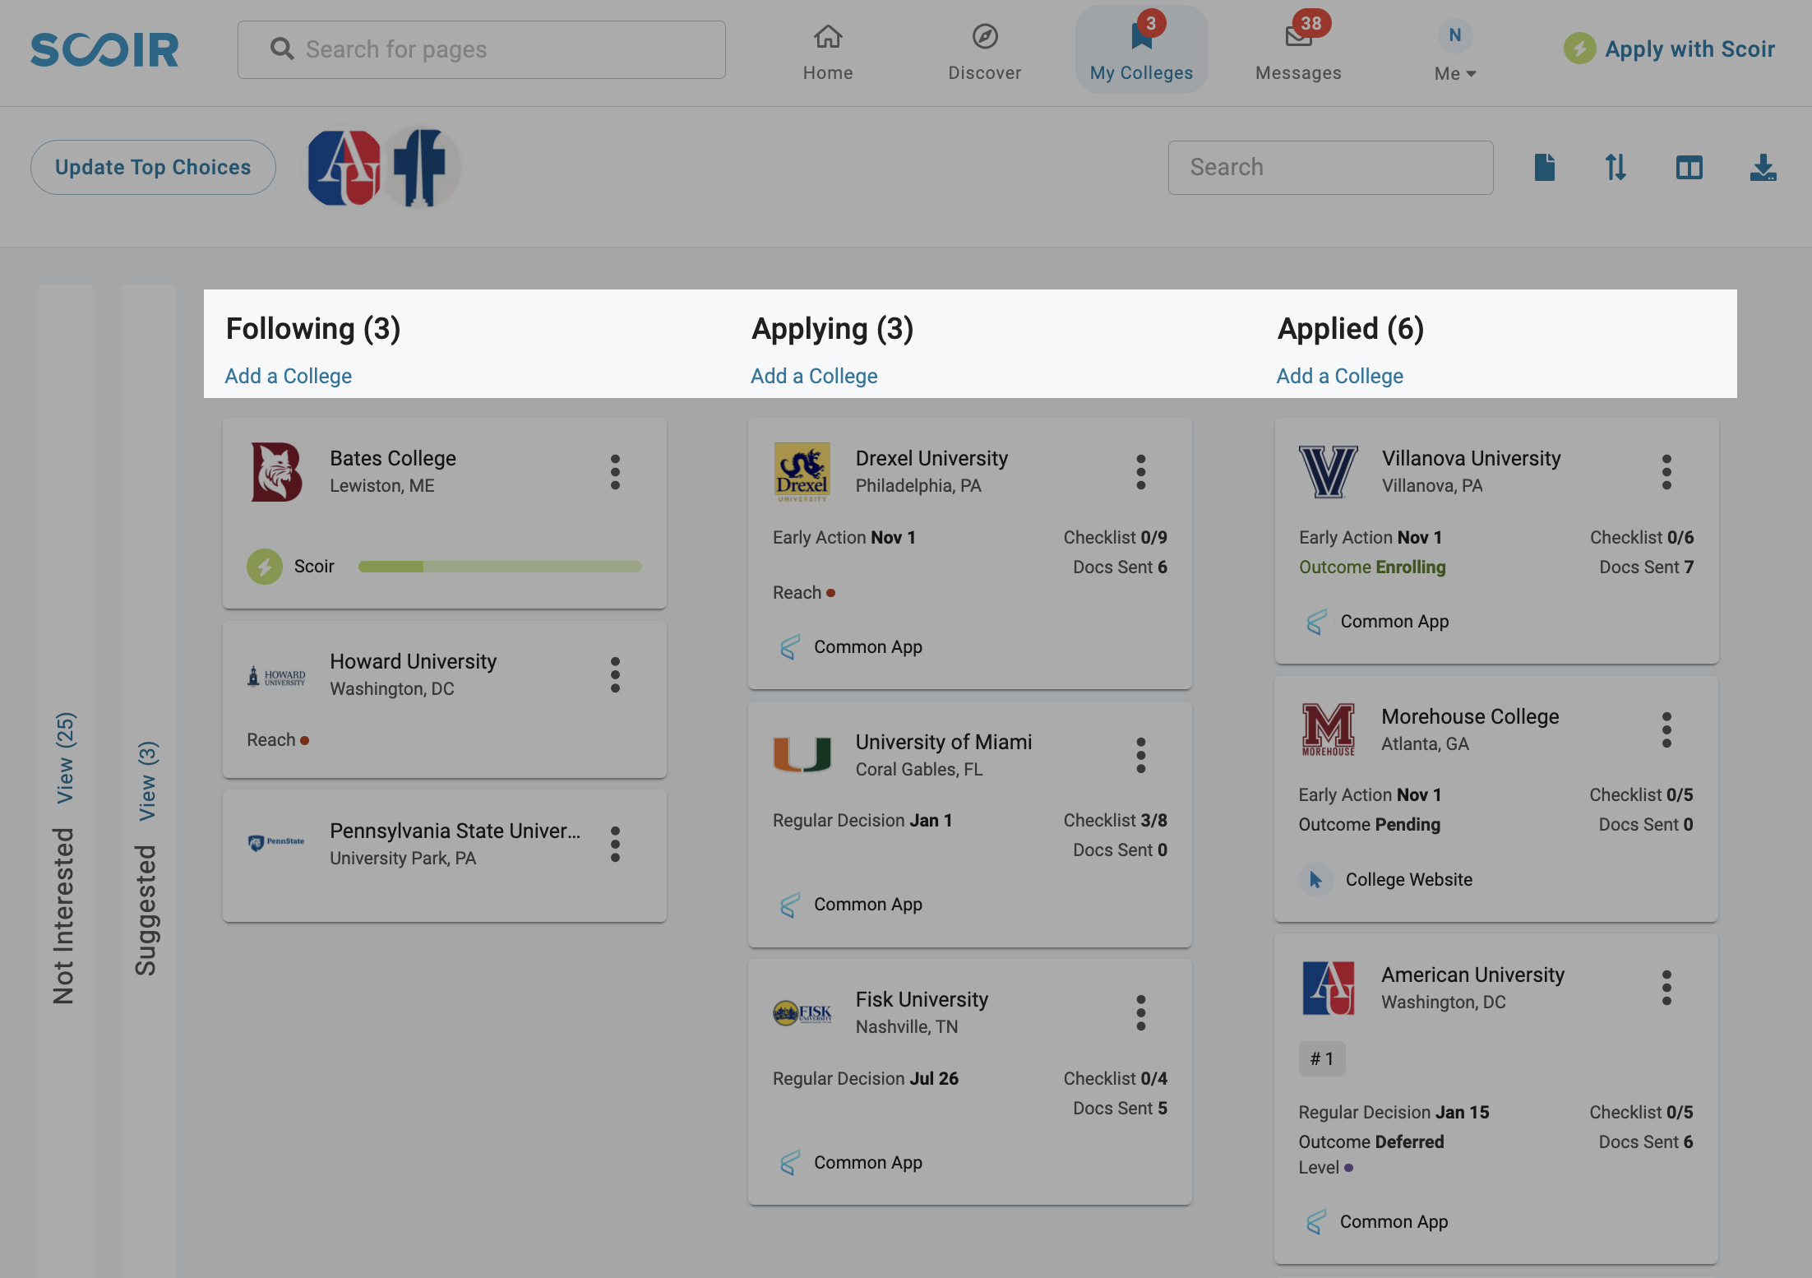This screenshot has height=1278, width=1812.
Task: Click the document icon beside Search field
Action: tap(1544, 168)
